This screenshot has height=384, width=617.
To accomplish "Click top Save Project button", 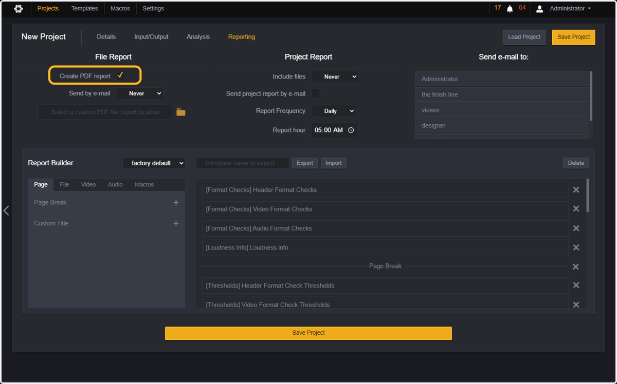I will pos(574,37).
